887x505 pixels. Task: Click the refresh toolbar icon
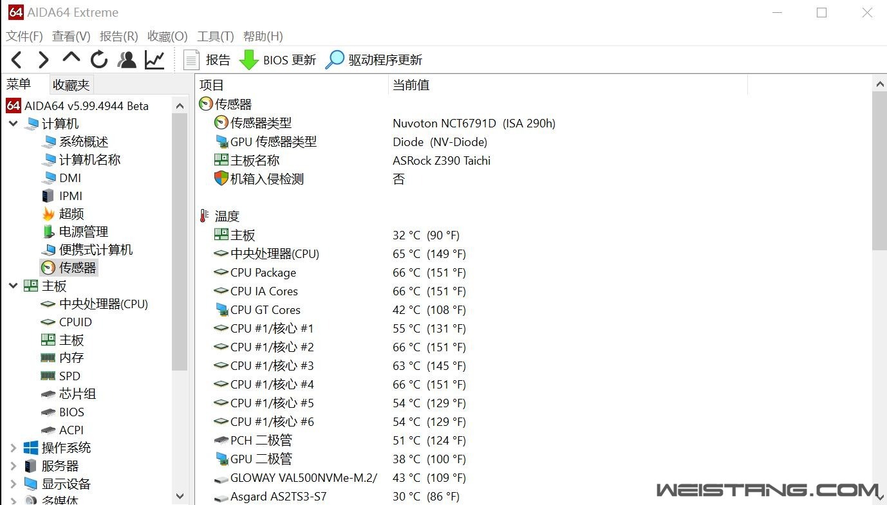click(x=99, y=60)
